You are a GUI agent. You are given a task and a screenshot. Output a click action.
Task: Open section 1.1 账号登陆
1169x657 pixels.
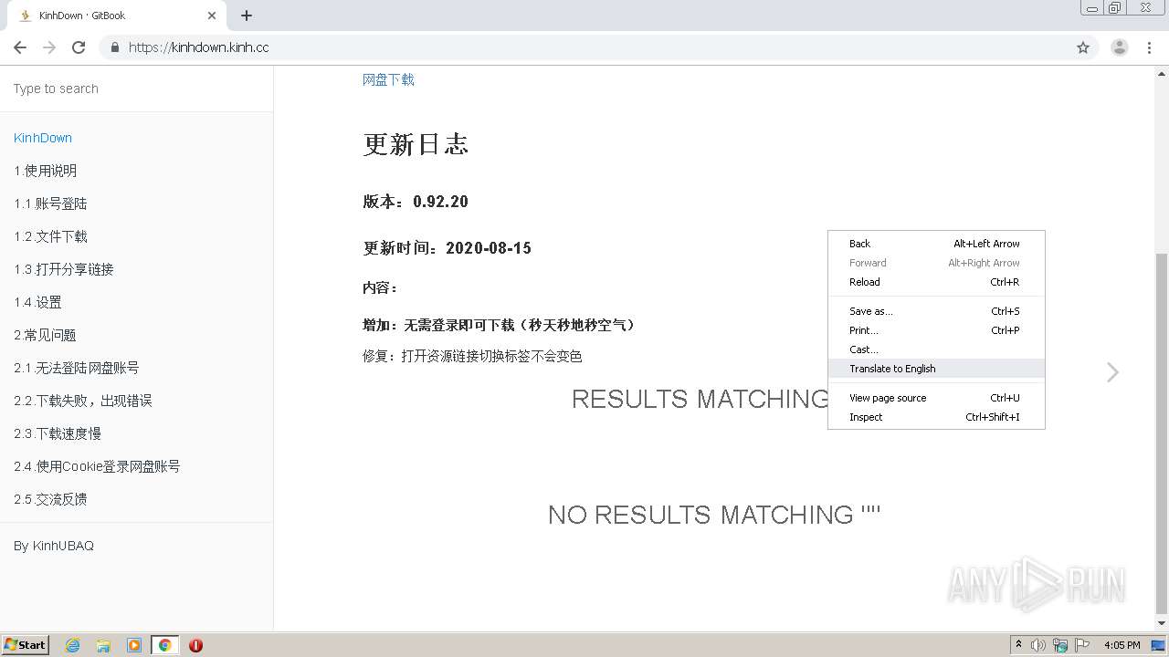(50, 203)
